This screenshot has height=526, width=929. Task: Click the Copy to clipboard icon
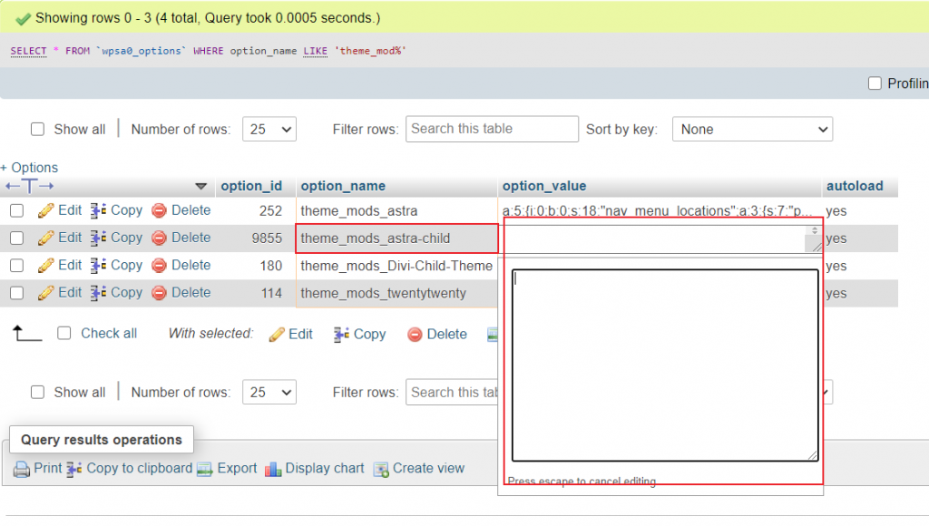click(74, 469)
